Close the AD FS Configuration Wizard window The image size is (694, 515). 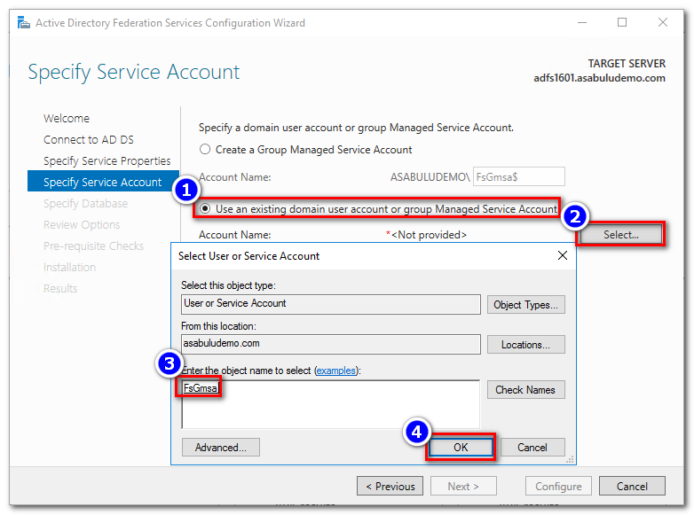click(662, 22)
